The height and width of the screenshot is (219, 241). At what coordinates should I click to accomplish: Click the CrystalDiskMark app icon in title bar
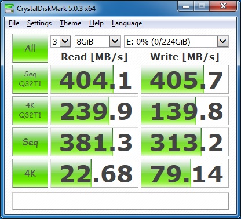[x=9, y=9]
